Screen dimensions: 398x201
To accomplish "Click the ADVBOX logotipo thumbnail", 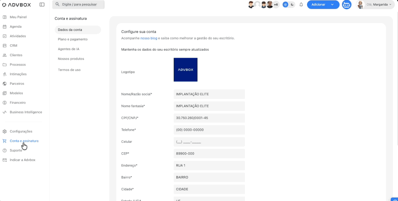I will [x=185, y=70].
